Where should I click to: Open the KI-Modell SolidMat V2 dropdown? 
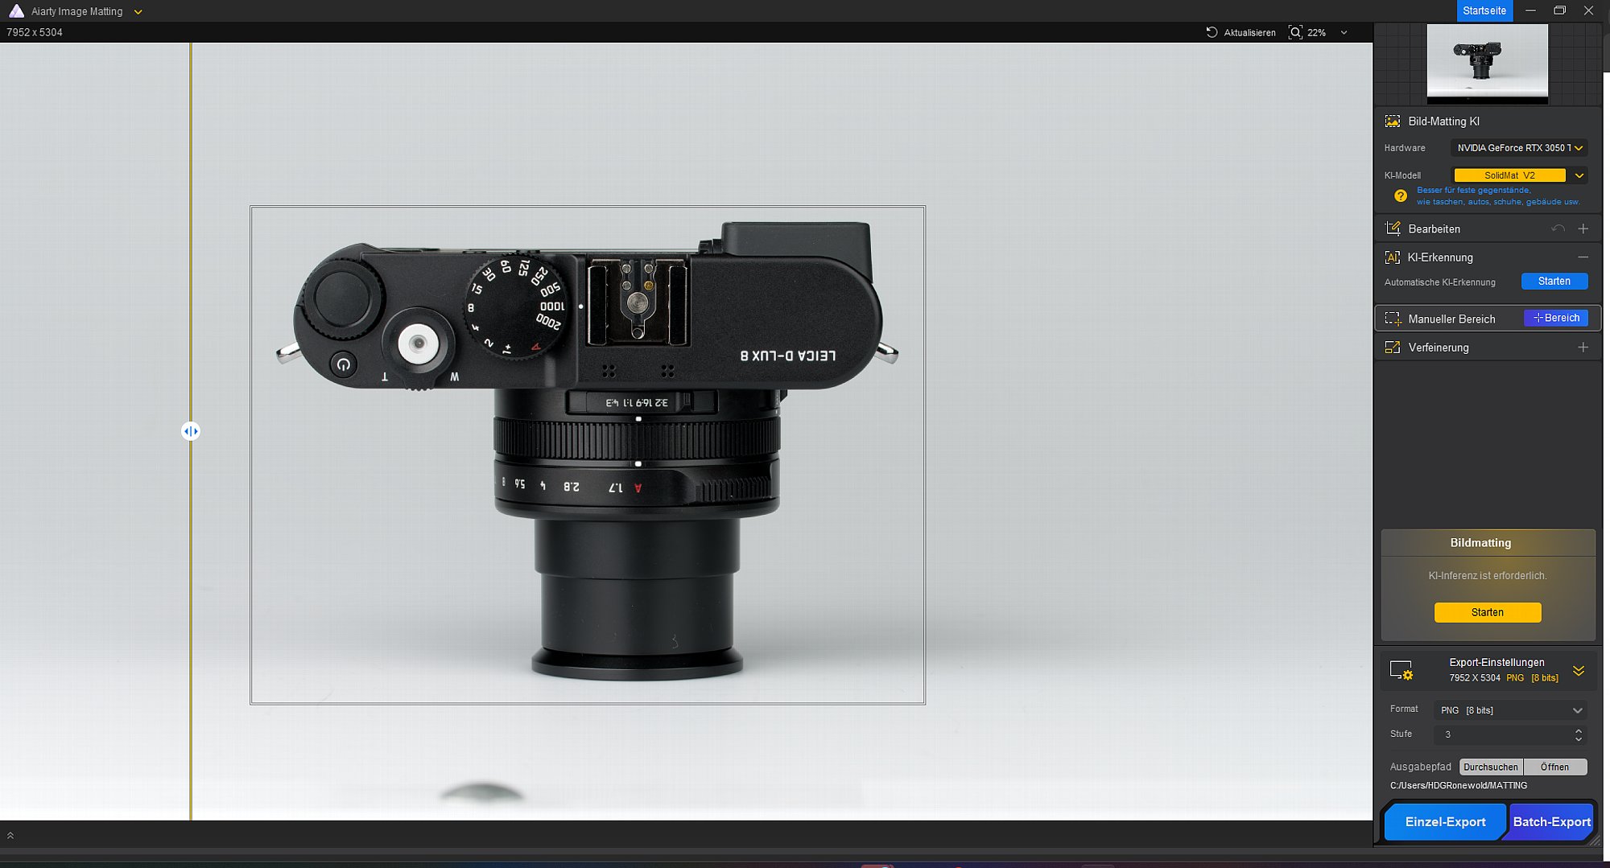pos(1519,175)
